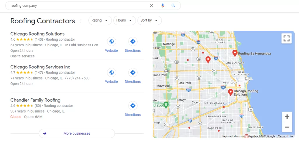299x142 pixels.
Task: Click the (140) review count
Action: tap(39, 40)
